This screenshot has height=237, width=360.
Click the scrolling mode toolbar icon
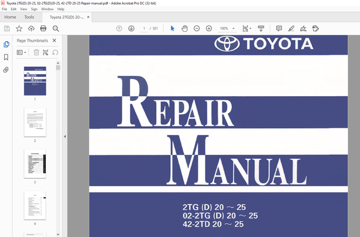[x=261, y=28]
